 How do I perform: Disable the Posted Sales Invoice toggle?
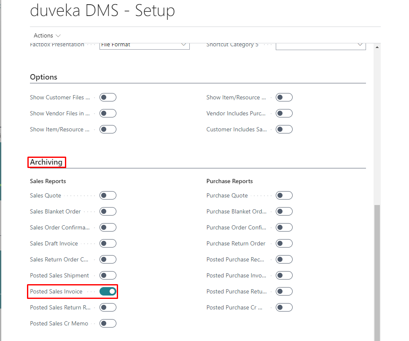click(108, 291)
